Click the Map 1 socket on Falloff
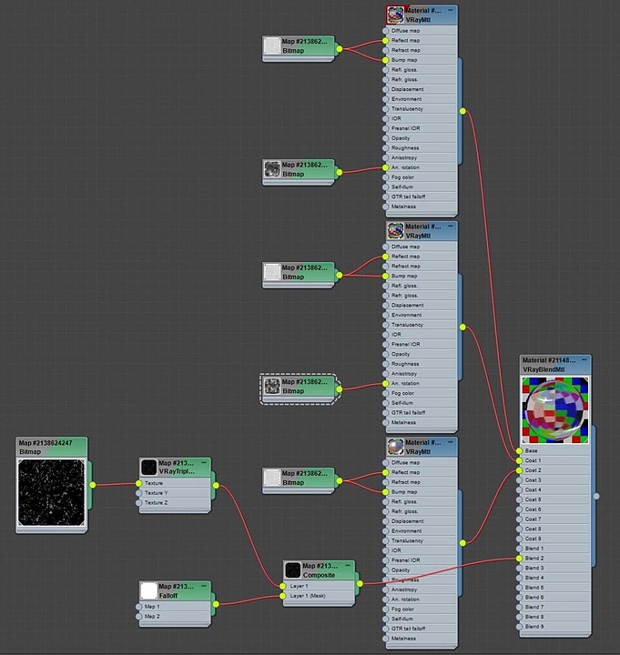This screenshot has height=655, width=620. pyautogui.click(x=138, y=607)
